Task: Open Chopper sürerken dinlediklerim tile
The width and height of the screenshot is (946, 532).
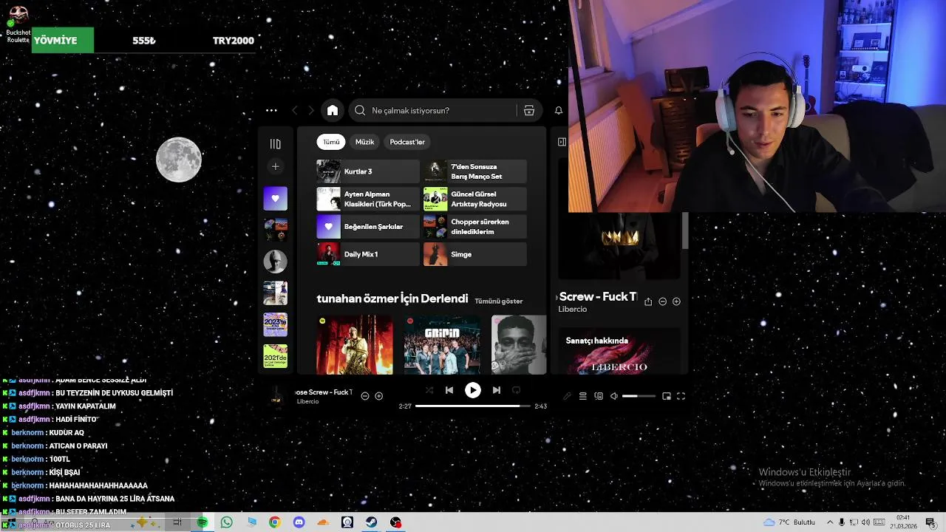Action: tap(475, 227)
